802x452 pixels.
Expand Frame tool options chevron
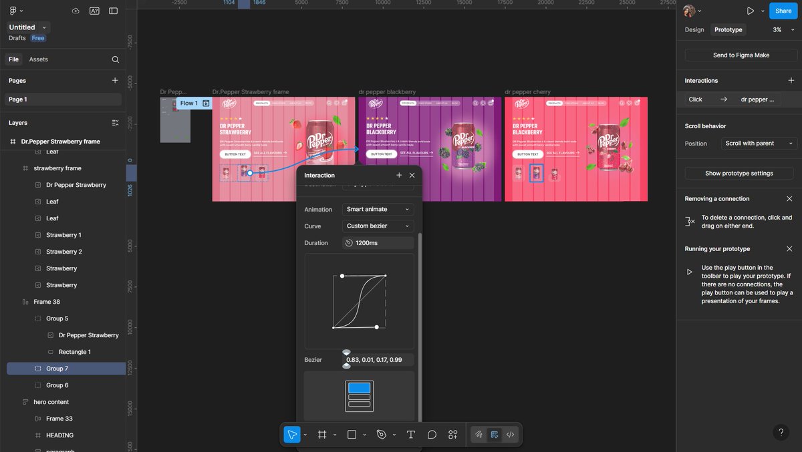coord(335,435)
